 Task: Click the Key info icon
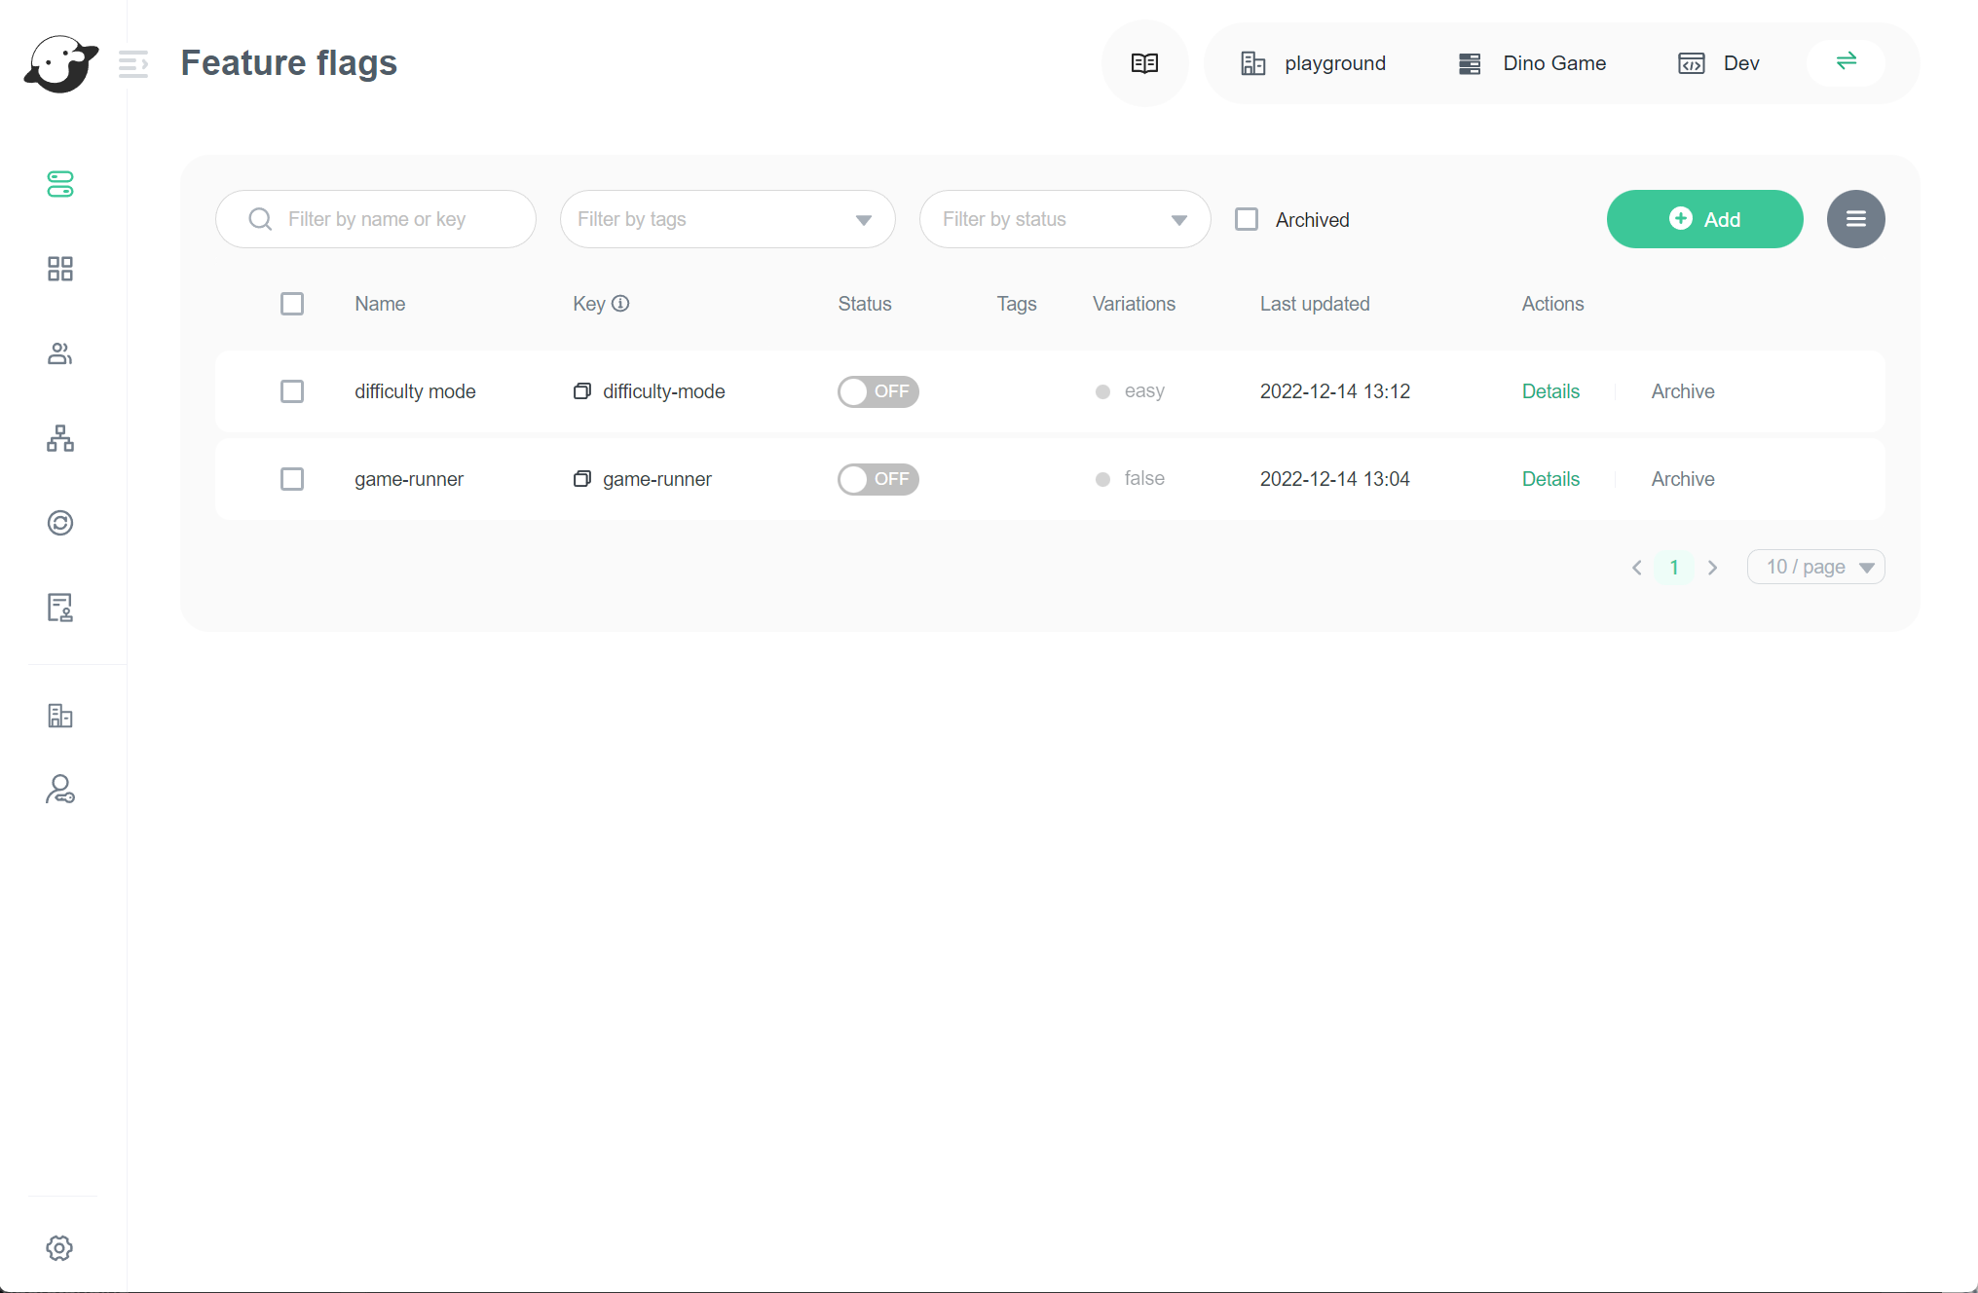coord(620,304)
